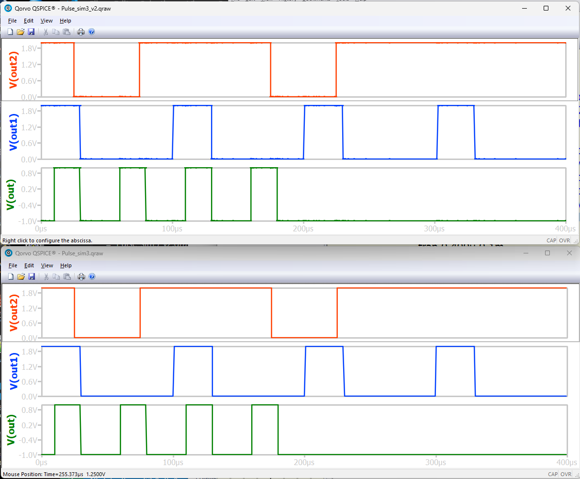Open the View menu in the bottom window
Screen dimensions: 580x479
47,265
